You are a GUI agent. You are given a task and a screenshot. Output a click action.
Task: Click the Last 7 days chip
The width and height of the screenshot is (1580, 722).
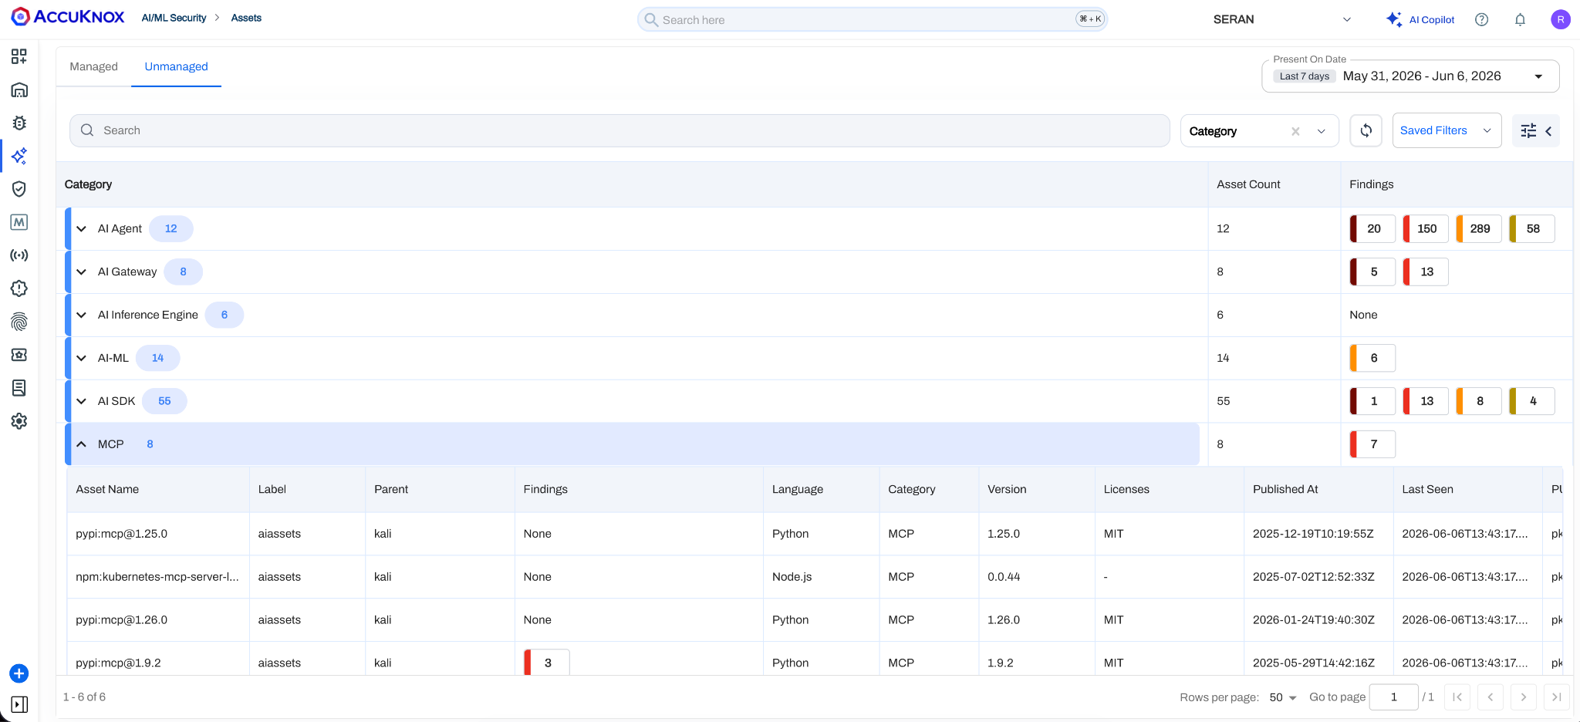point(1304,76)
